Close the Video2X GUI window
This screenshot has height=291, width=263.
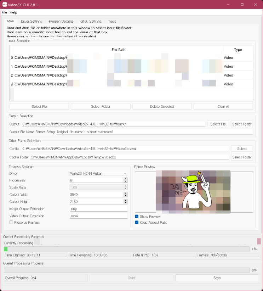[x=256, y=5]
